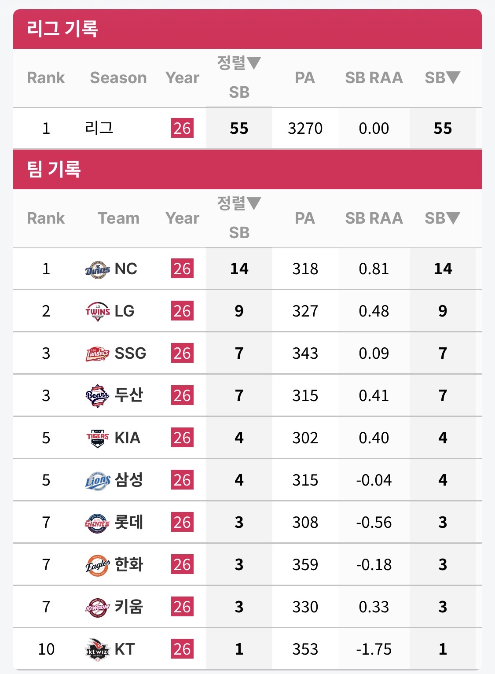Click the LG Twins team logo
The height and width of the screenshot is (674, 495).
coord(97,311)
